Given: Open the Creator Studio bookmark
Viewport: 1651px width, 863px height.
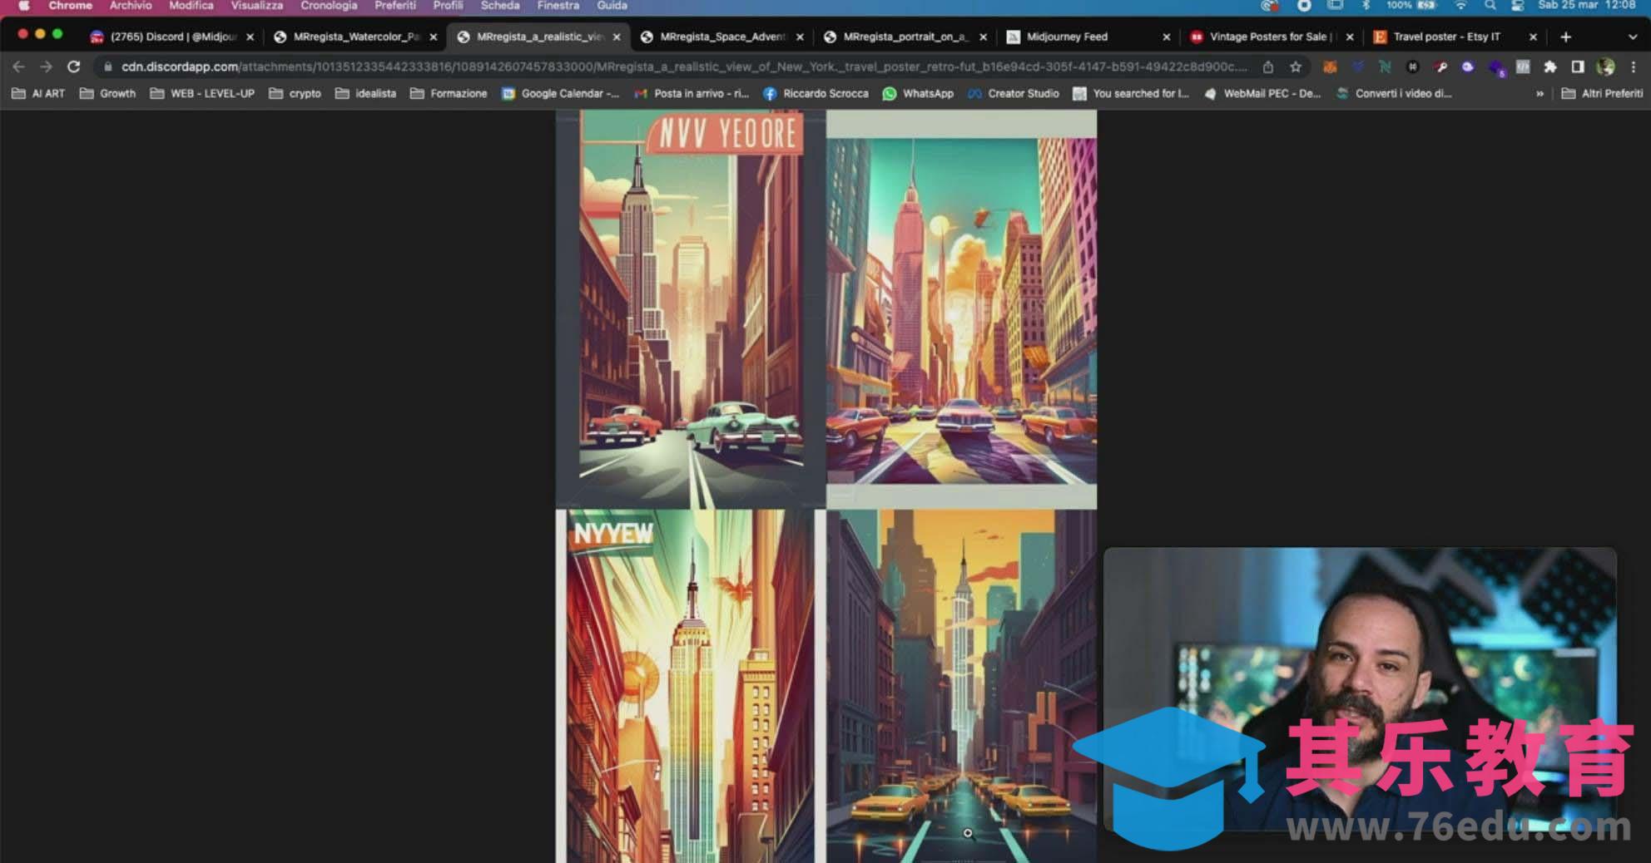Looking at the screenshot, I should (1014, 93).
